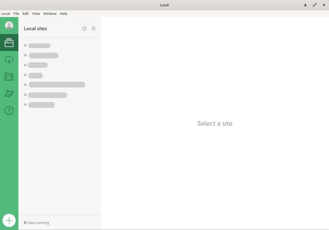The width and height of the screenshot is (329, 230).
Task: Select the first placeholder site in list
Action: tap(39, 46)
